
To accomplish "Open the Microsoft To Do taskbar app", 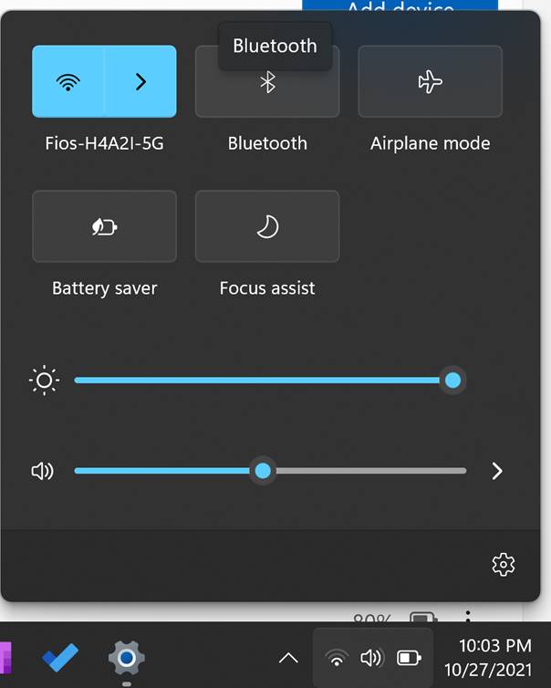I will pyautogui.click(x=60, y=657).
